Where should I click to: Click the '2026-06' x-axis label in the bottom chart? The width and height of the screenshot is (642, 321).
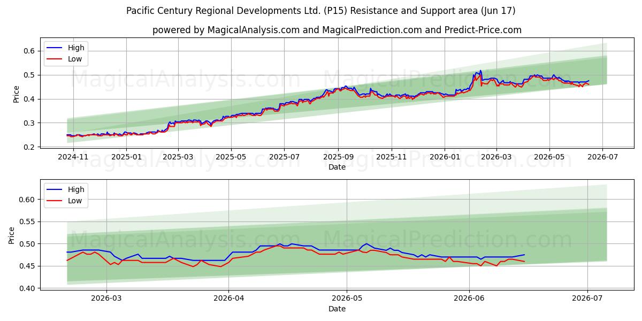coord(469,299)
